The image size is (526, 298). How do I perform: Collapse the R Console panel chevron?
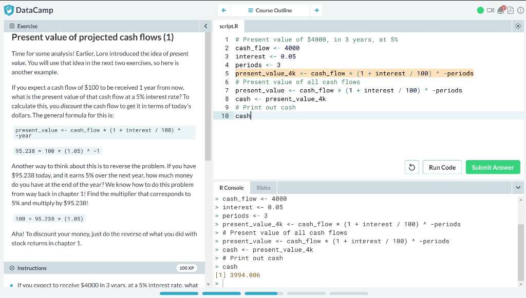tap(518, 187)
